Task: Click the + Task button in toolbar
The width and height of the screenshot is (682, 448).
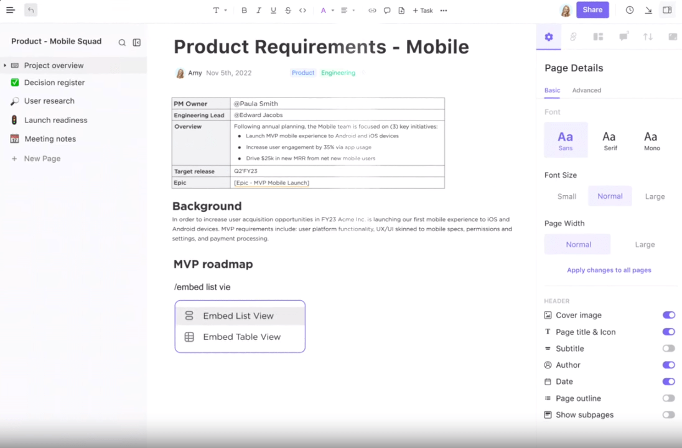Action: [x=423, y=11]
